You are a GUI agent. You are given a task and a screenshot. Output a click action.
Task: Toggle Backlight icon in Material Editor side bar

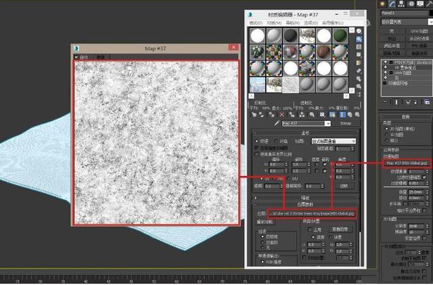tap(359, 39)
